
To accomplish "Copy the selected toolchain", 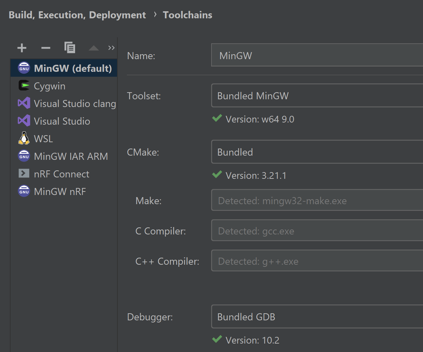I will point(70,48).
